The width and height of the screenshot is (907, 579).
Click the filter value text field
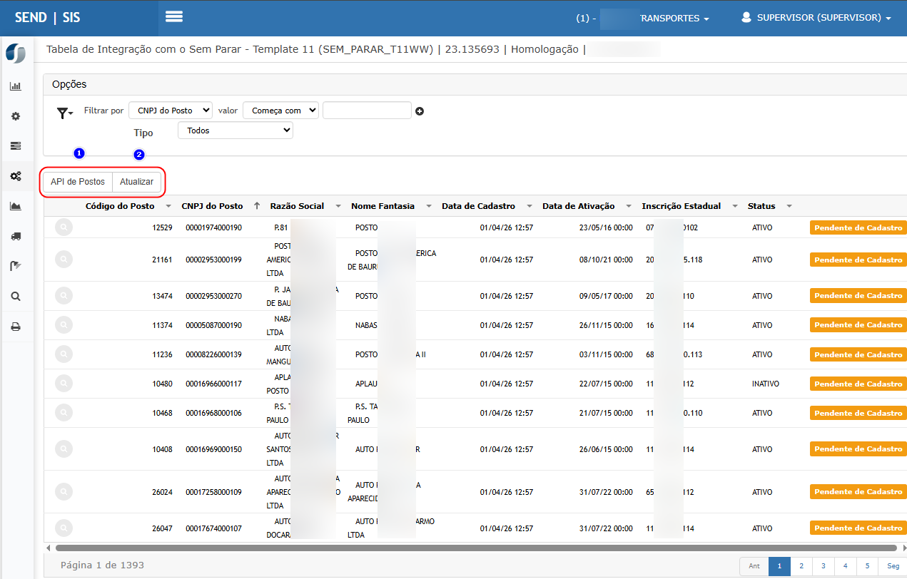click(367, 111)
